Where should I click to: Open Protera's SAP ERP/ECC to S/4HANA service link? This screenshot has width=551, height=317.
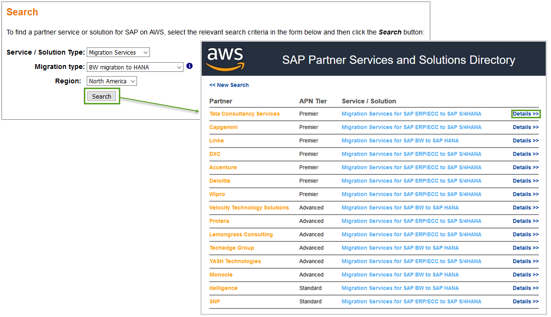[x=412, y=221]
